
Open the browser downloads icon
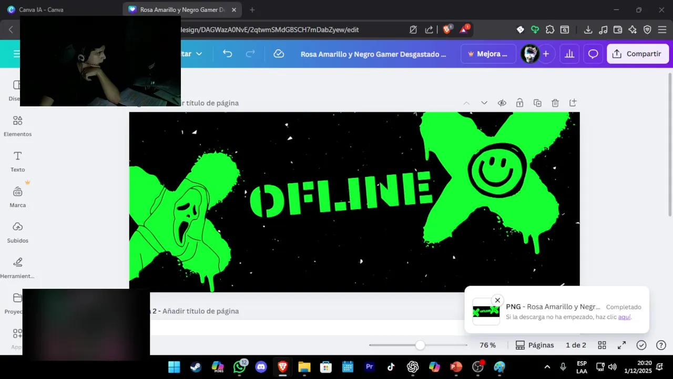pos(588,29)
